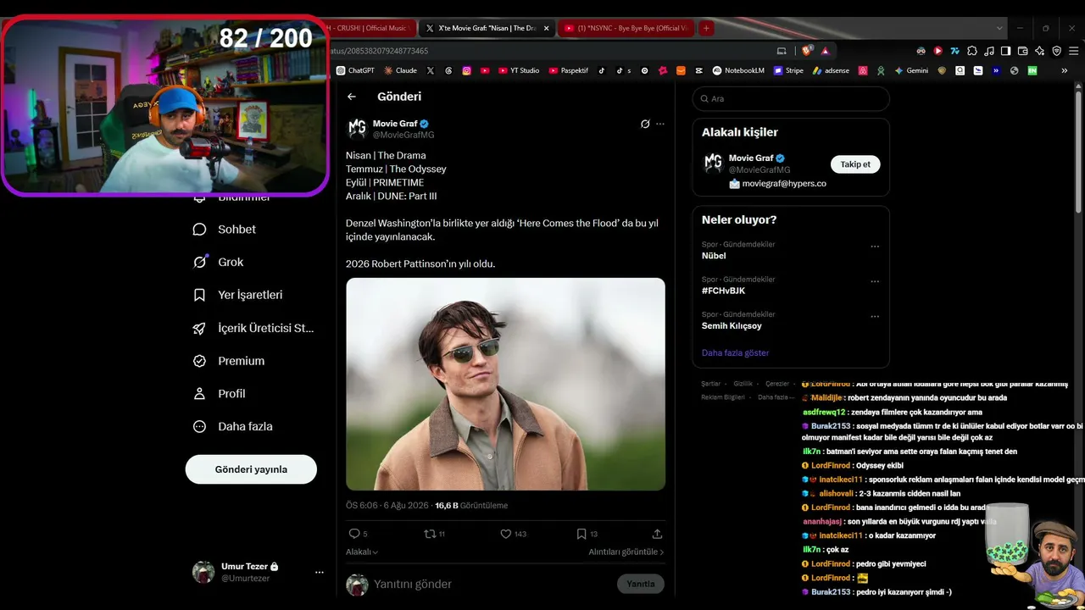1085x610 pixels.
Task: Open the Instagram bookmark icon
Action: point(467,70)
